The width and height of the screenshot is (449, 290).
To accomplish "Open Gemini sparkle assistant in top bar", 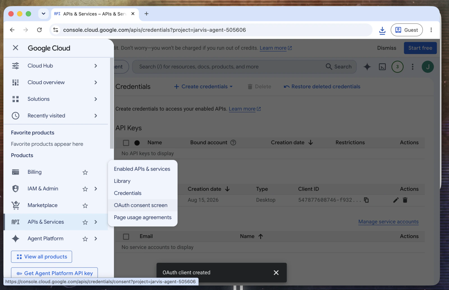I will click(367, 67).
